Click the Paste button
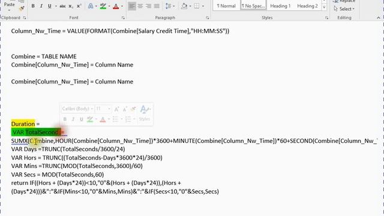This screenshot has width=384, height=216. [x=9, y=4]
